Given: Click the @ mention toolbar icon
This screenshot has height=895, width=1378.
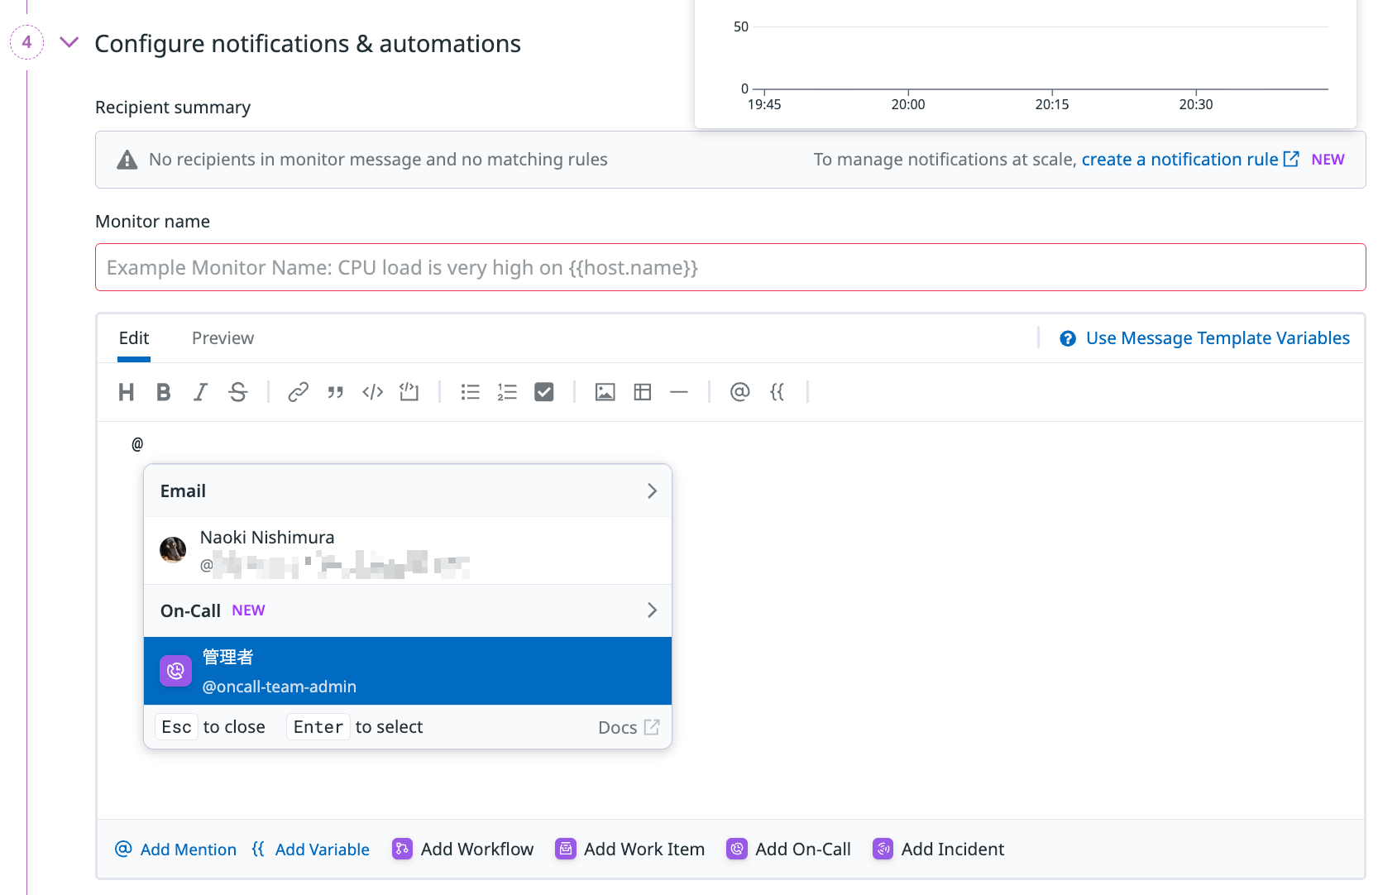Looking at the screenshot, I should tap(739, 392).
